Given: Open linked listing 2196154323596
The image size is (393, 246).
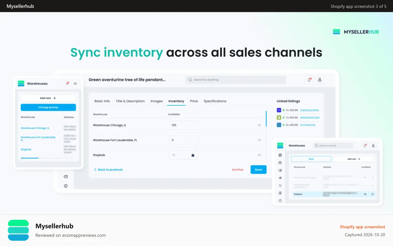Looking at the screenshot, I should (309, 110).
